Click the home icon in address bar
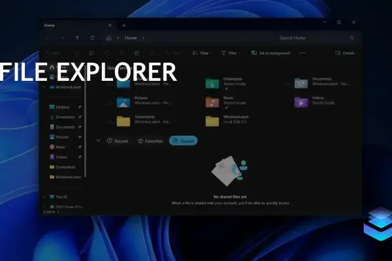 pyautogui.click(x=108, y=38)
